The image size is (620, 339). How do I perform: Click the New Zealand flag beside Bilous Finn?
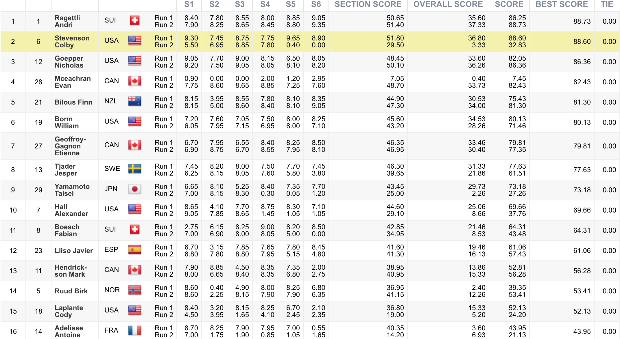pyautogui.click(x=134, y=101)
